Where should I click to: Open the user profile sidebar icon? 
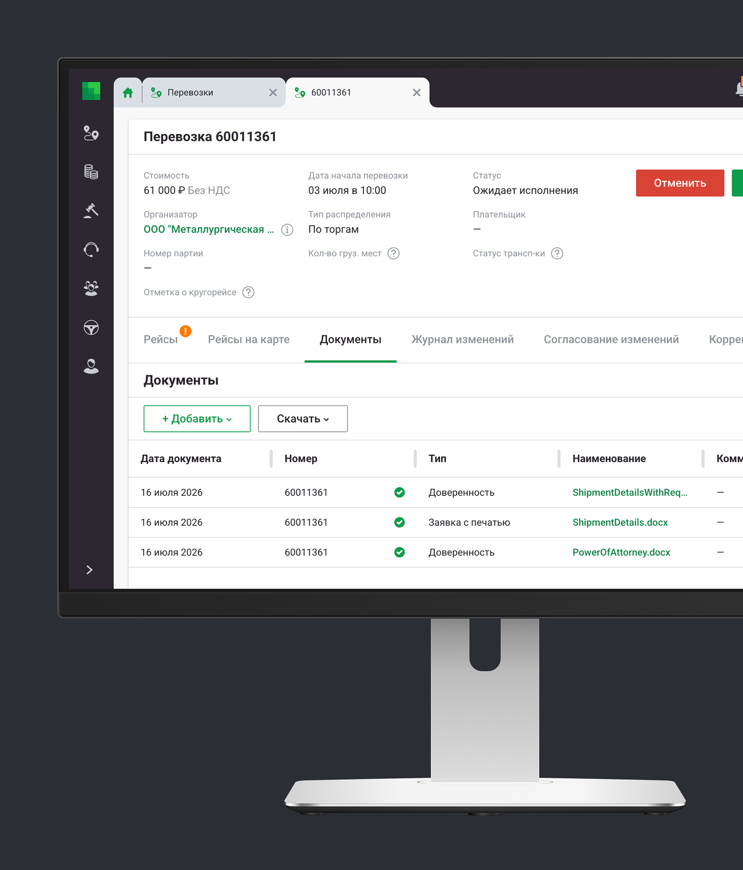pyautogui.click(x=91, y=366)
